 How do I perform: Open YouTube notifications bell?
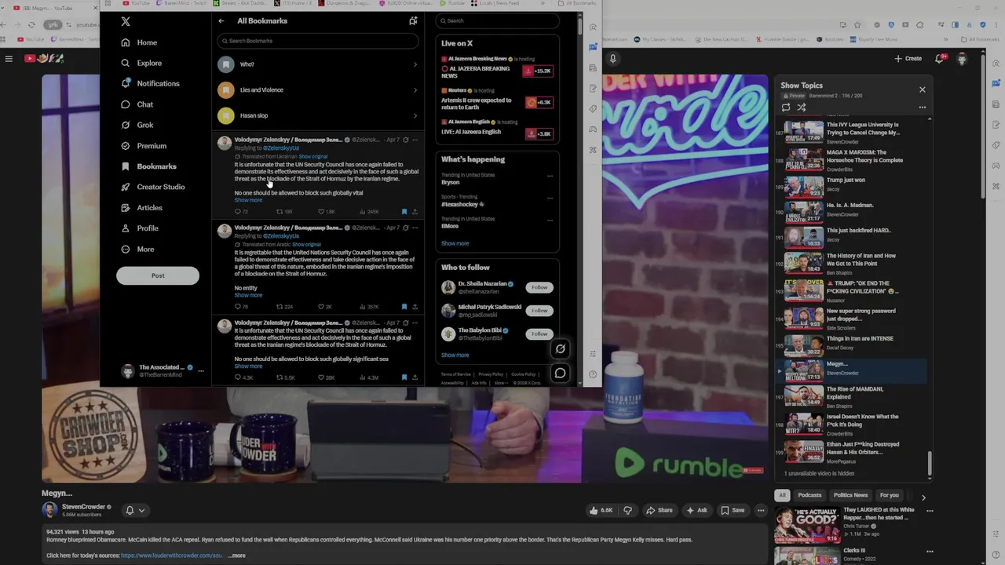coord(940,58)
